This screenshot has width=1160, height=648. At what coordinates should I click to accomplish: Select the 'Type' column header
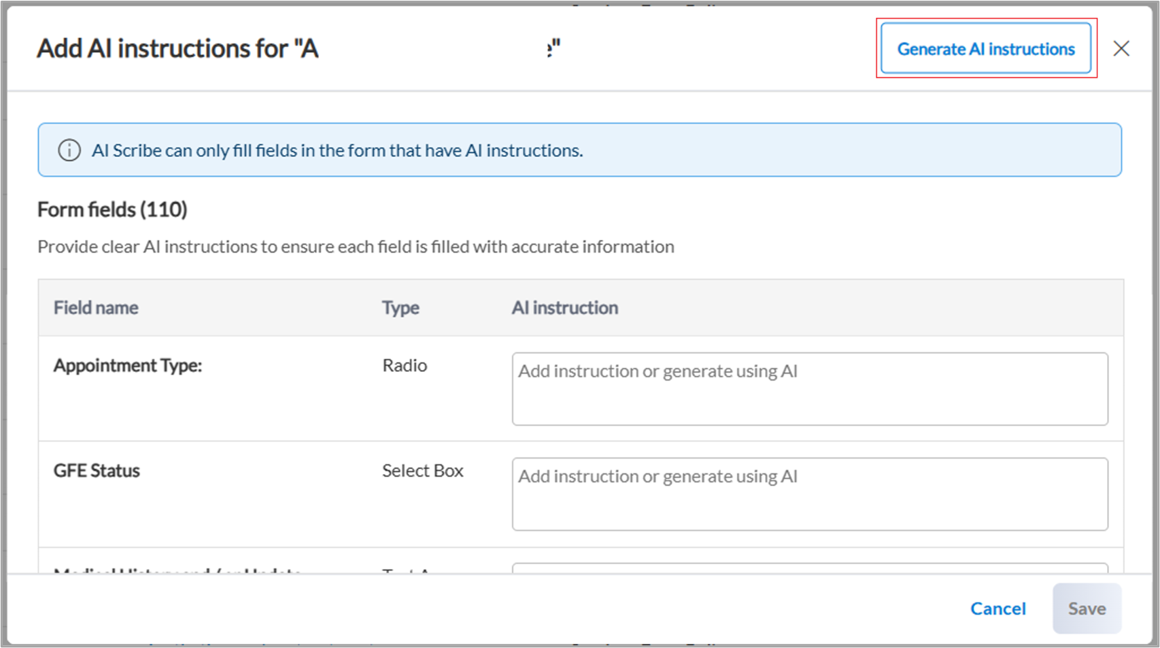400,308
